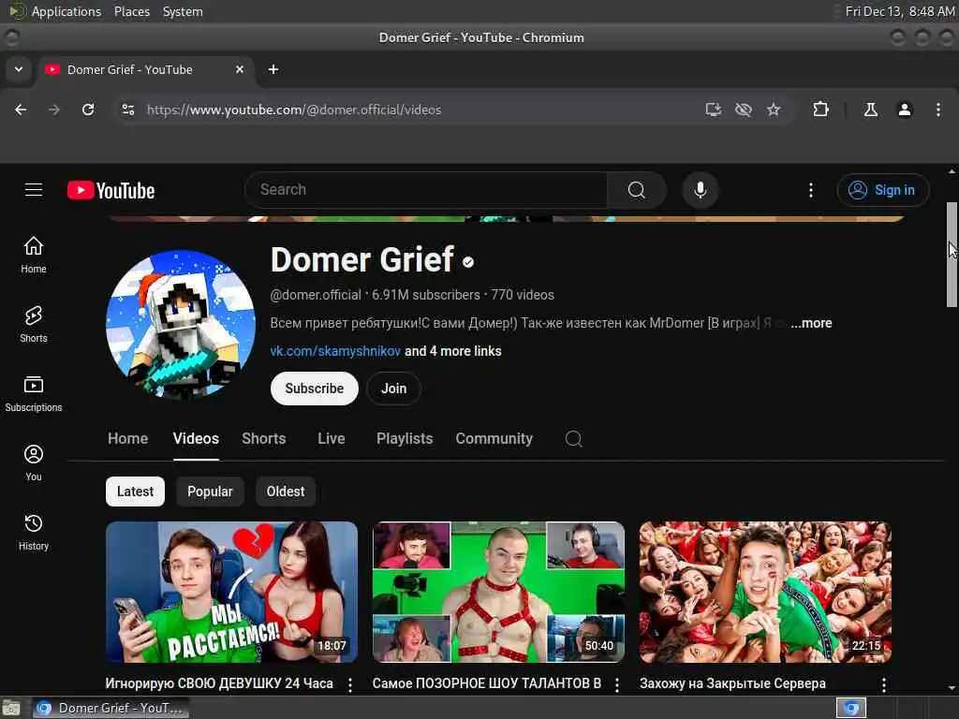Click the Sign in button

pyautogui.click(x=883, y=190)
